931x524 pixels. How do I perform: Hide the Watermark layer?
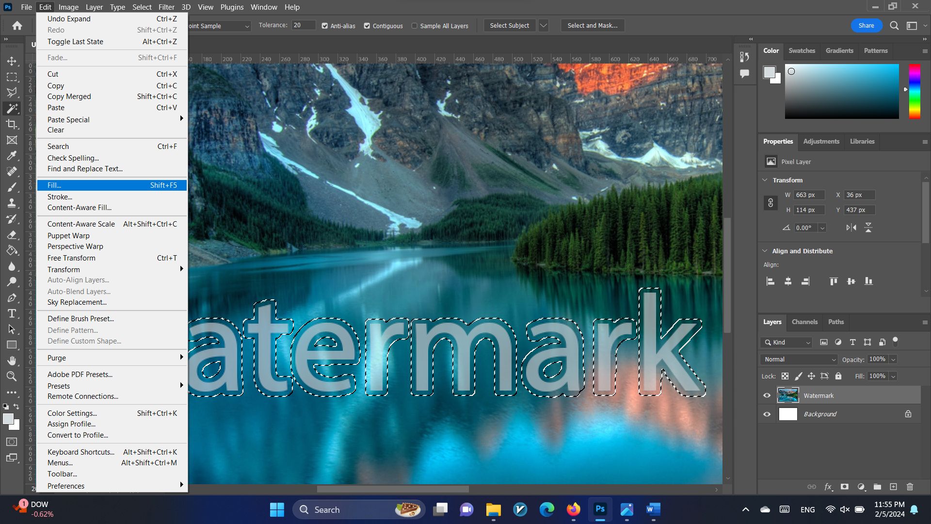coord(767,395)
